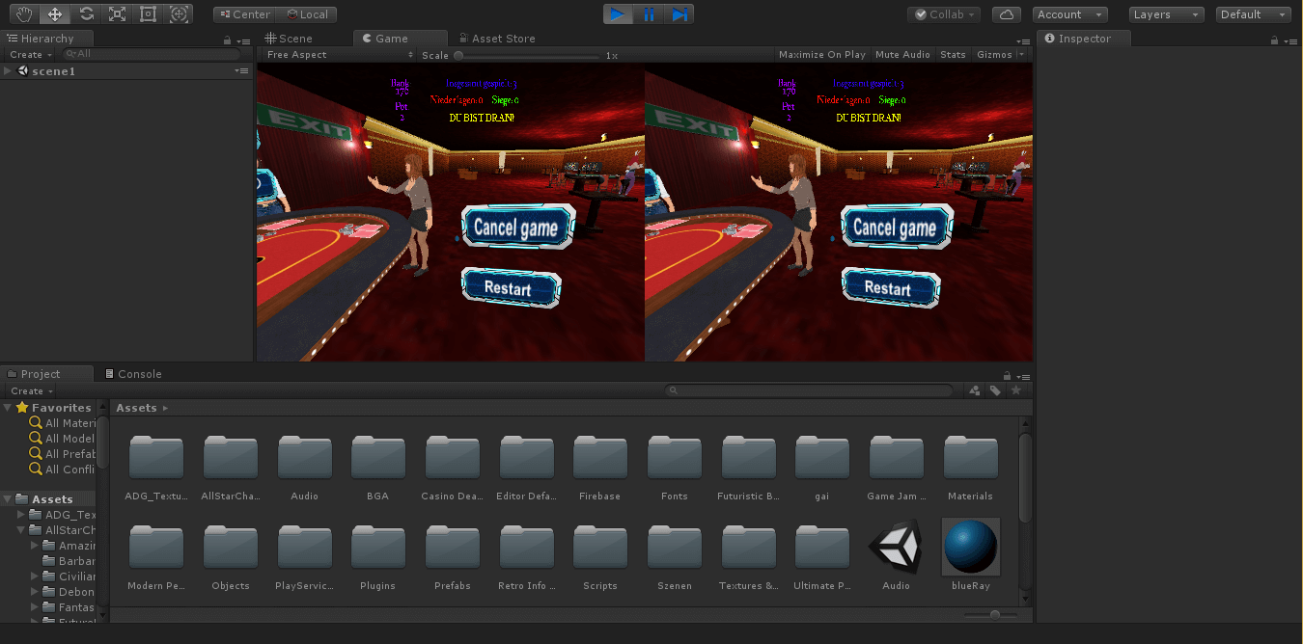1303x644 pixels.
Task: Open the Default layout dropdown
Action: click(x=1254, y=14)
